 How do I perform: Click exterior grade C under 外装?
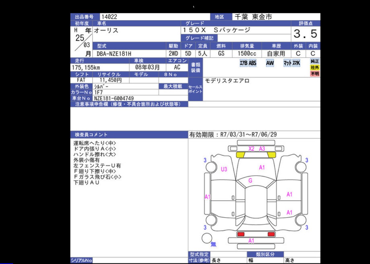tap(298, 53)
